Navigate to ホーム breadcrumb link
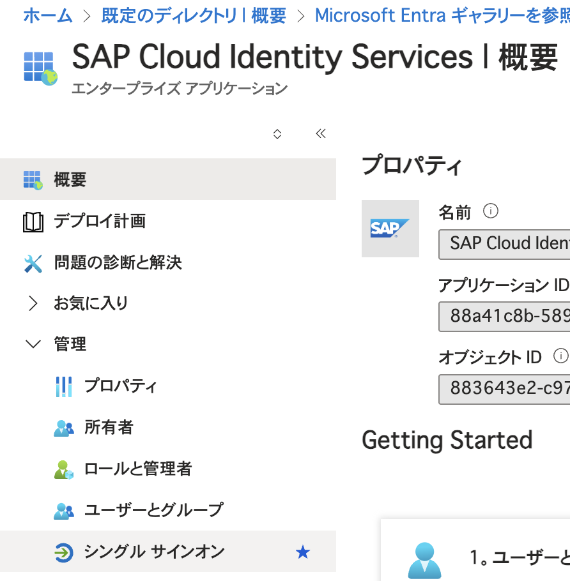Screen dimensions: 570x581 (48, 15)
